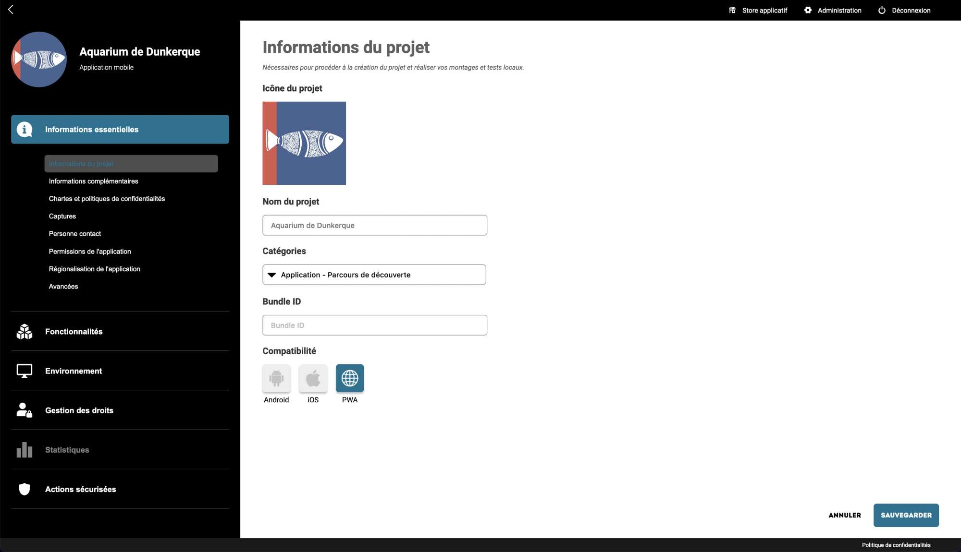Click the Fonctionnalités cubes icon
The width and height of the screenshot is (961, 552).
(x=25, y=332)
